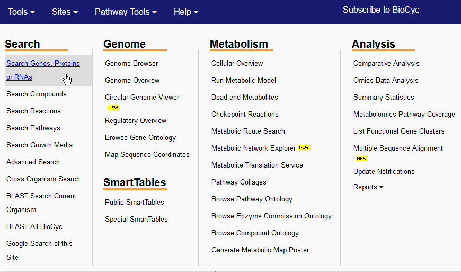The image size is (461, 272).
Task: Expand the Reports submenu arrow
Action: point(382,187)
